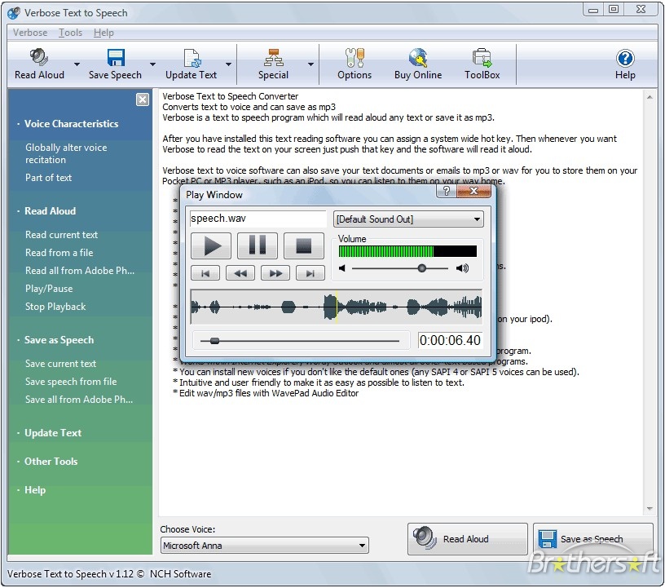The height and width of the screenshot is (588, 665).
Task: Click the Read Aloud toolbar icon
Action: point(39,58)
